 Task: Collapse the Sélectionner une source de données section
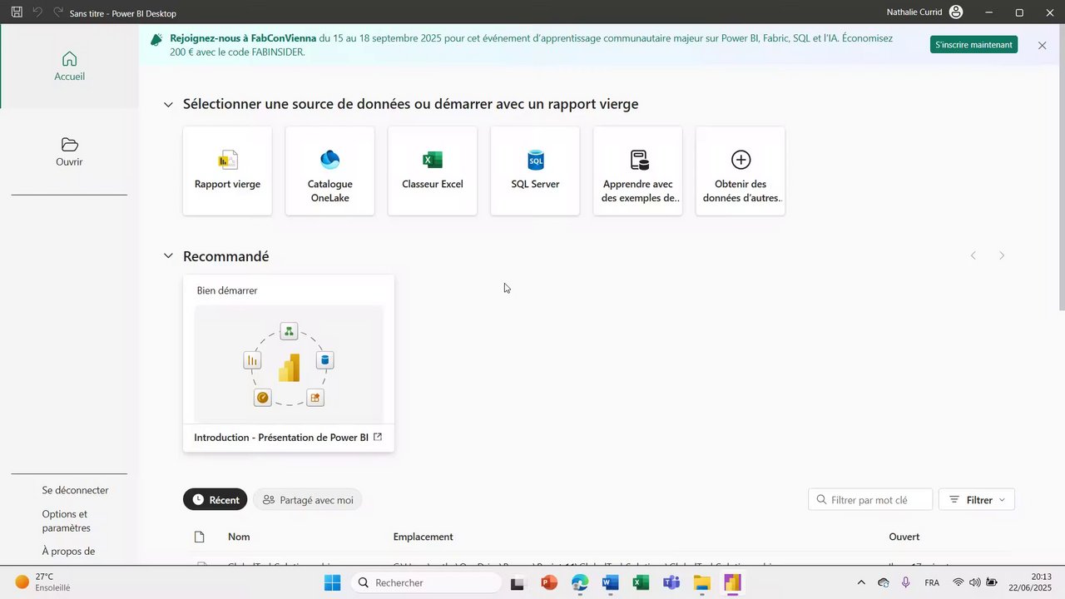click(x=168, y=105)
